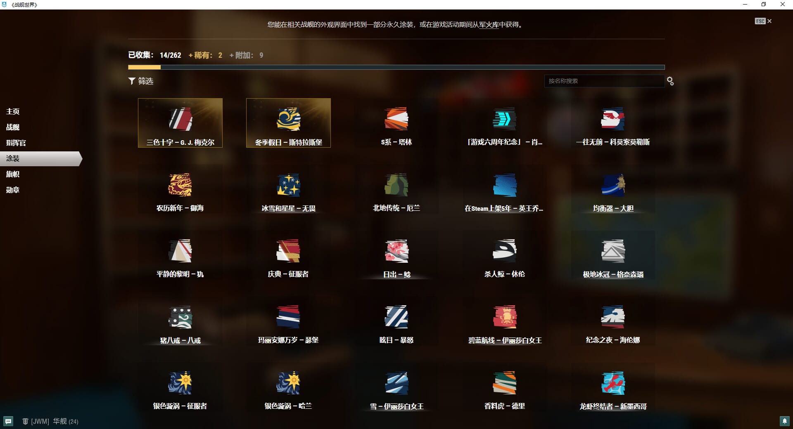Select the 三色十字 – G.J.梅克尔 camouflage icon
This screenshot has height=429, width=793.
[180, 120]
